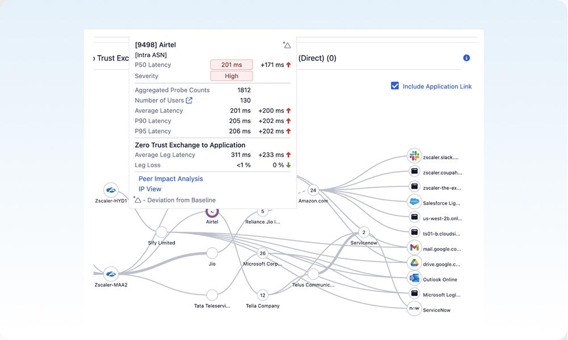This screenshot has height=340, width=568.
Task: Click the 'Average Leg Latency' label
Action: click(x=165, y=155)
